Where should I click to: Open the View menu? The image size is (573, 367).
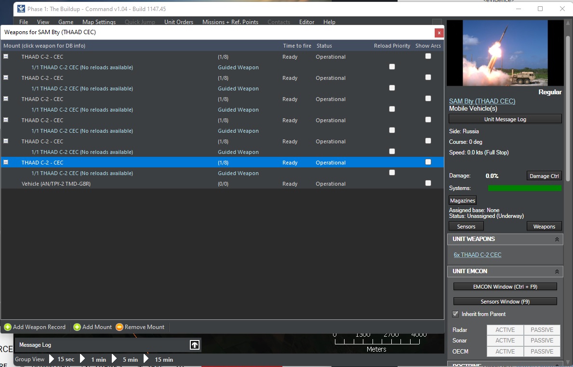click(x=43, y=22)
